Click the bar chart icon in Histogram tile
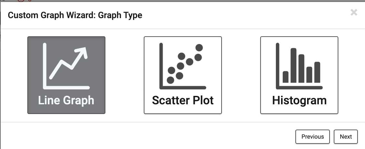The width and height of the screenshot is (365, 149). [x=299, y=66]
